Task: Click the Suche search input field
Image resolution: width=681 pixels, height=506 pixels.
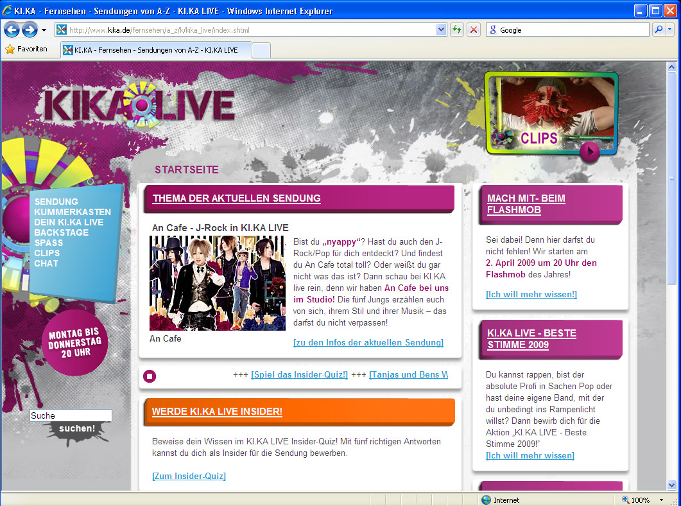Action: 71,415
